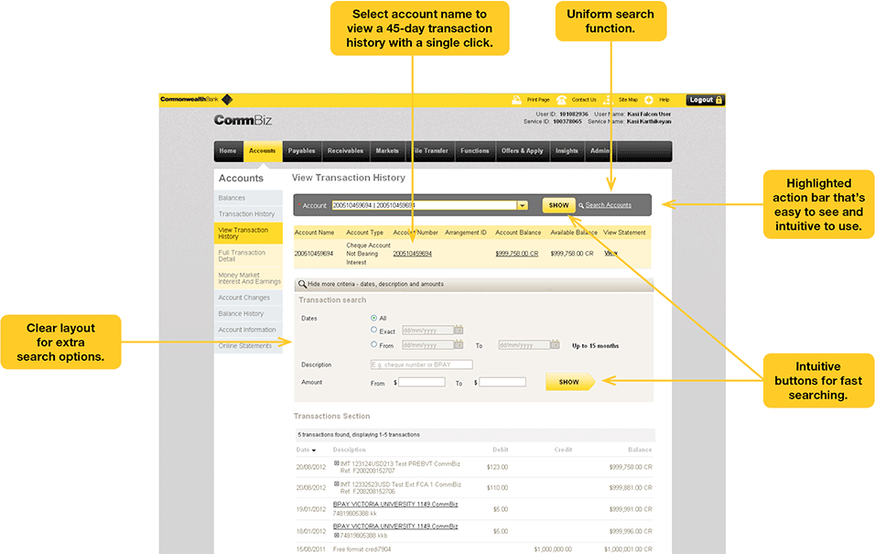Open the calendar picker for the To date
This screenshot has height=554, width=875.
tap(555, 344)
